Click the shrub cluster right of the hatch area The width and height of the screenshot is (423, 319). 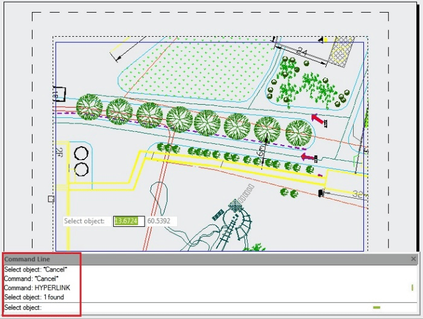point(307,83)
